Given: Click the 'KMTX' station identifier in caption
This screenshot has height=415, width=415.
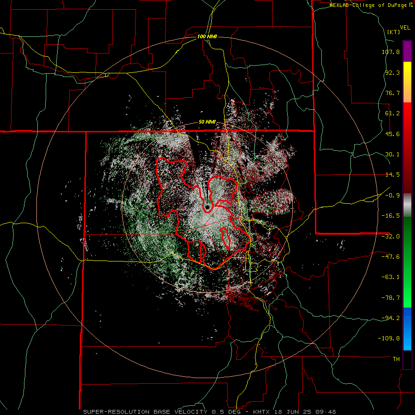Looking at the screenshot, I should 262,412.
